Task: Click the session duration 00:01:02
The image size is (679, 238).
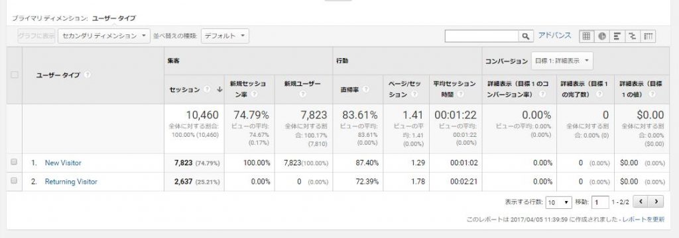Action: coord(463,163)
